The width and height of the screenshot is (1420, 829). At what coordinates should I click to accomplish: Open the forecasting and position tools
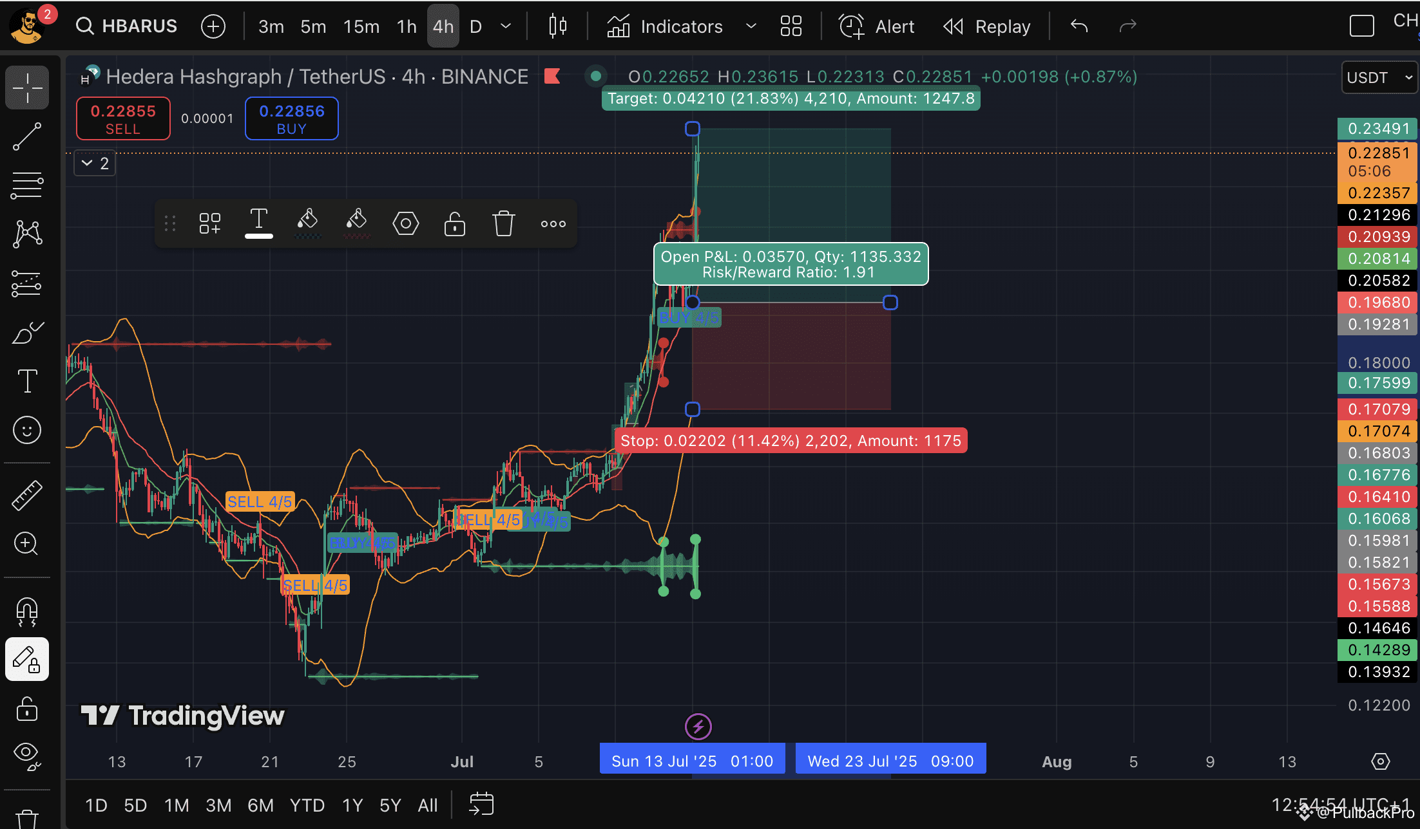pyautogui.click(x=27, y=283)
